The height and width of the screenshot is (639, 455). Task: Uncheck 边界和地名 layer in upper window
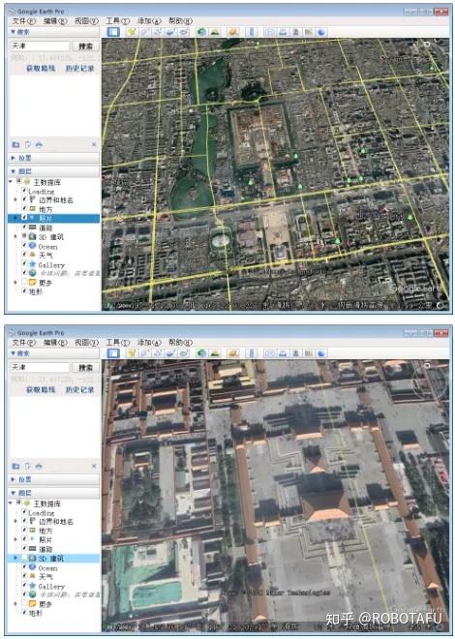[24, 199]
